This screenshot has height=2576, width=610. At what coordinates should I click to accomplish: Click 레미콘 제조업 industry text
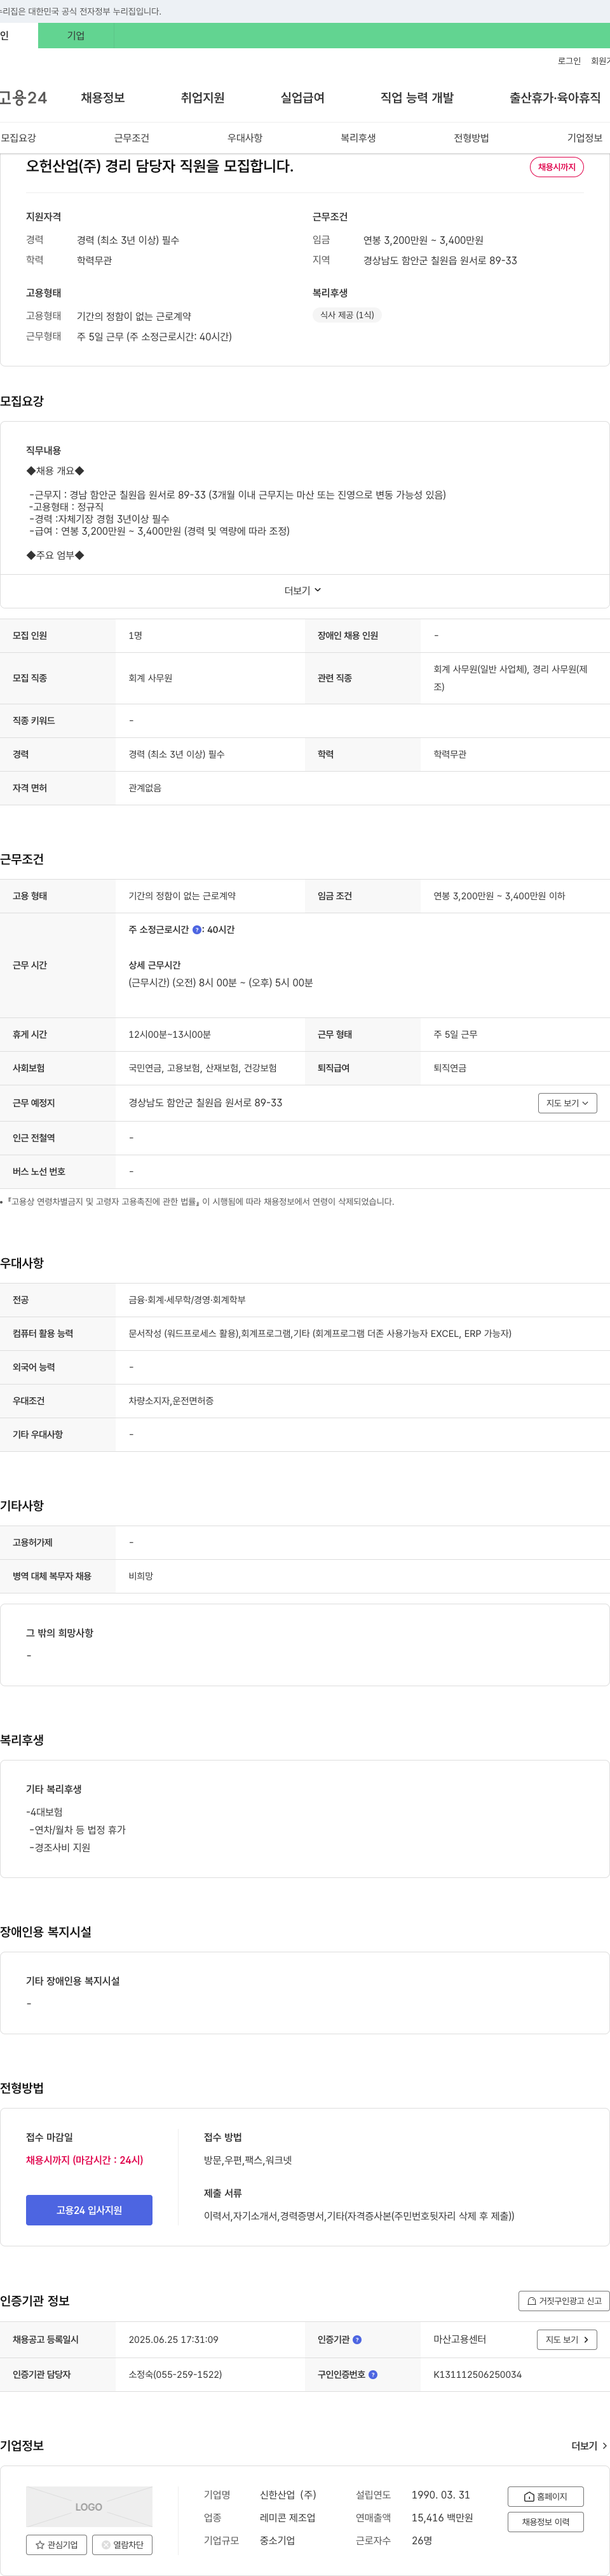click(x=288, y=2518)
